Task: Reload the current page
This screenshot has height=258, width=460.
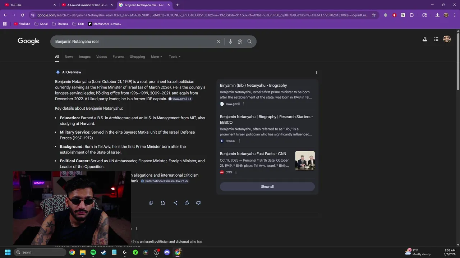Action: [x=22, y=15]
